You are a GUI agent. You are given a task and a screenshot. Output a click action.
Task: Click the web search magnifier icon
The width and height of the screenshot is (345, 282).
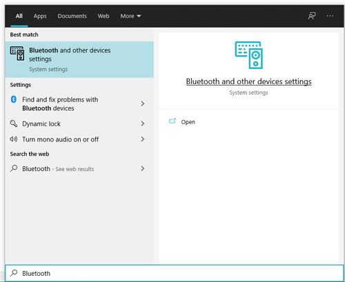click(14, 168)
